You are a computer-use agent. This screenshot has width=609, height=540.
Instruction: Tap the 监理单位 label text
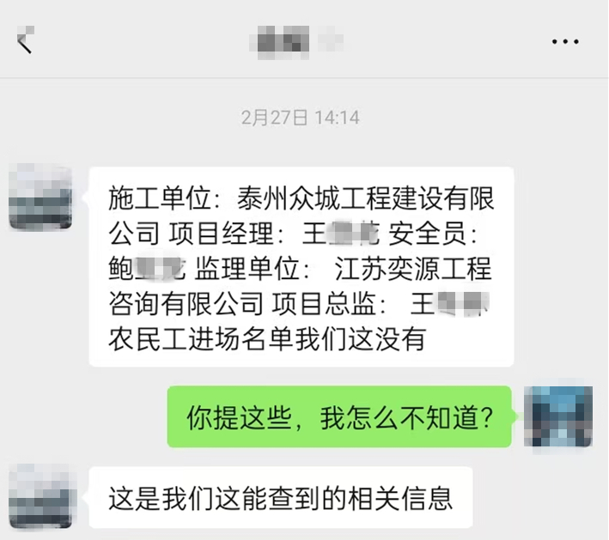247,268
